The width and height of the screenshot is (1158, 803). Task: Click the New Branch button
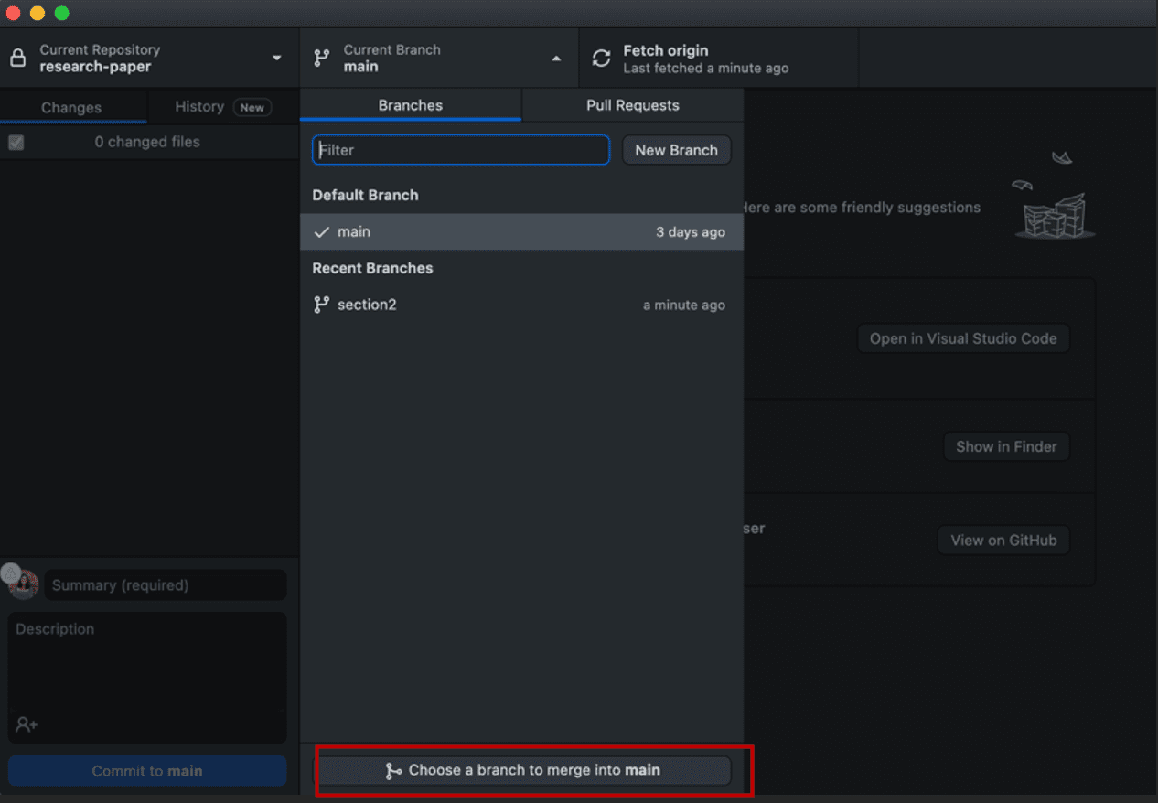pyautogui.click(x=677, y=150)
